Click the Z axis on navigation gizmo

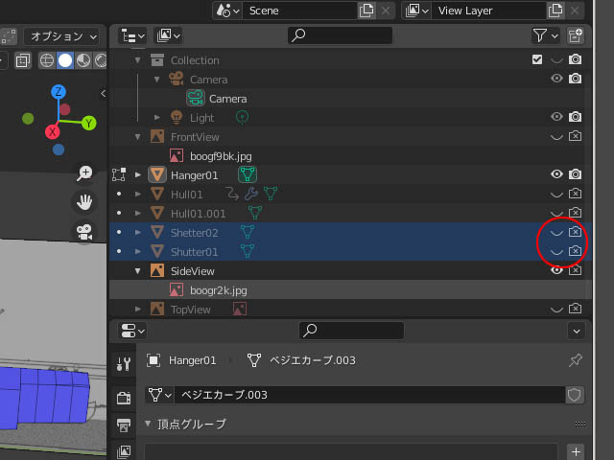tap(59, 92)
